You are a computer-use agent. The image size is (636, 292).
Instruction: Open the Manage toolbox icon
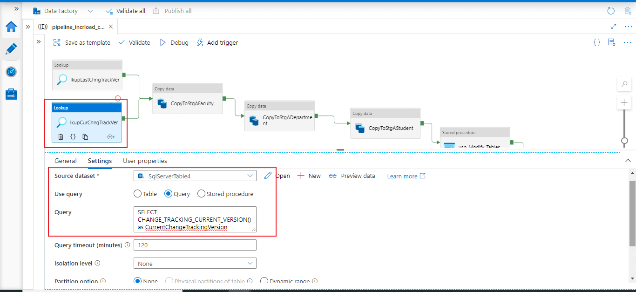(x=11, y=94)
